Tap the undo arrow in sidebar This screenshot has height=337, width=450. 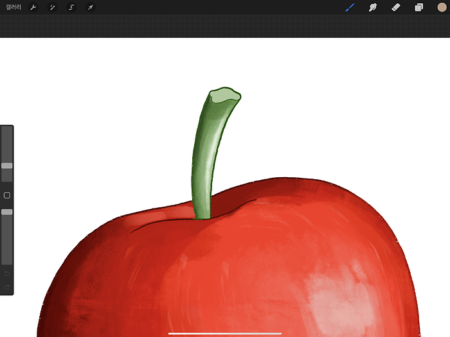[x=7, y=273]
